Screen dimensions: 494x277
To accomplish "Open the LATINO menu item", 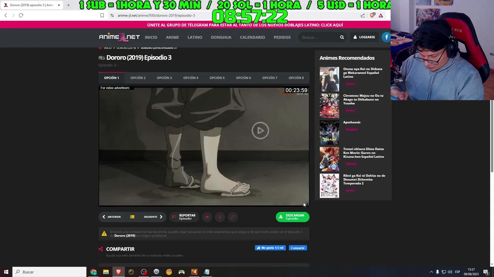I will (195, 37).
